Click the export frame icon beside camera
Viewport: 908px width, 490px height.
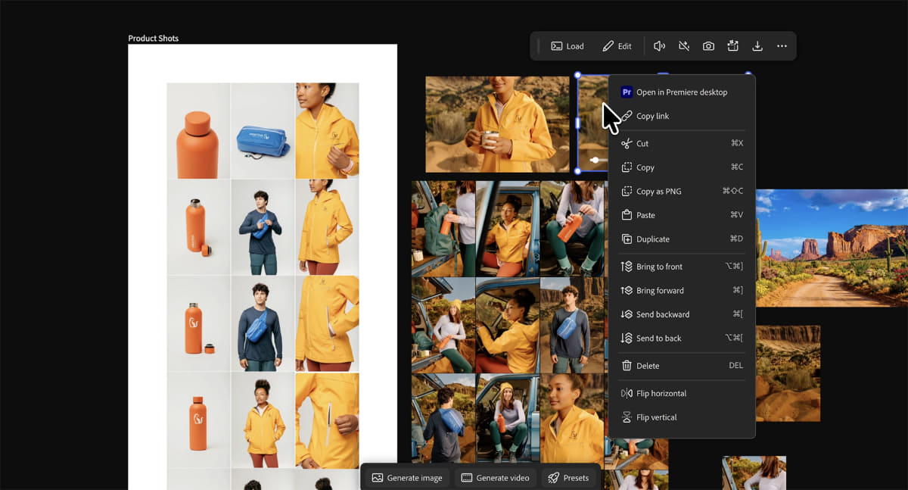[x=732, y=46]
